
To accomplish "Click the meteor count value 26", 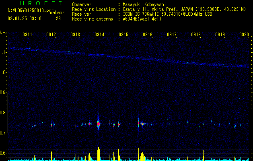I will 58,19.
